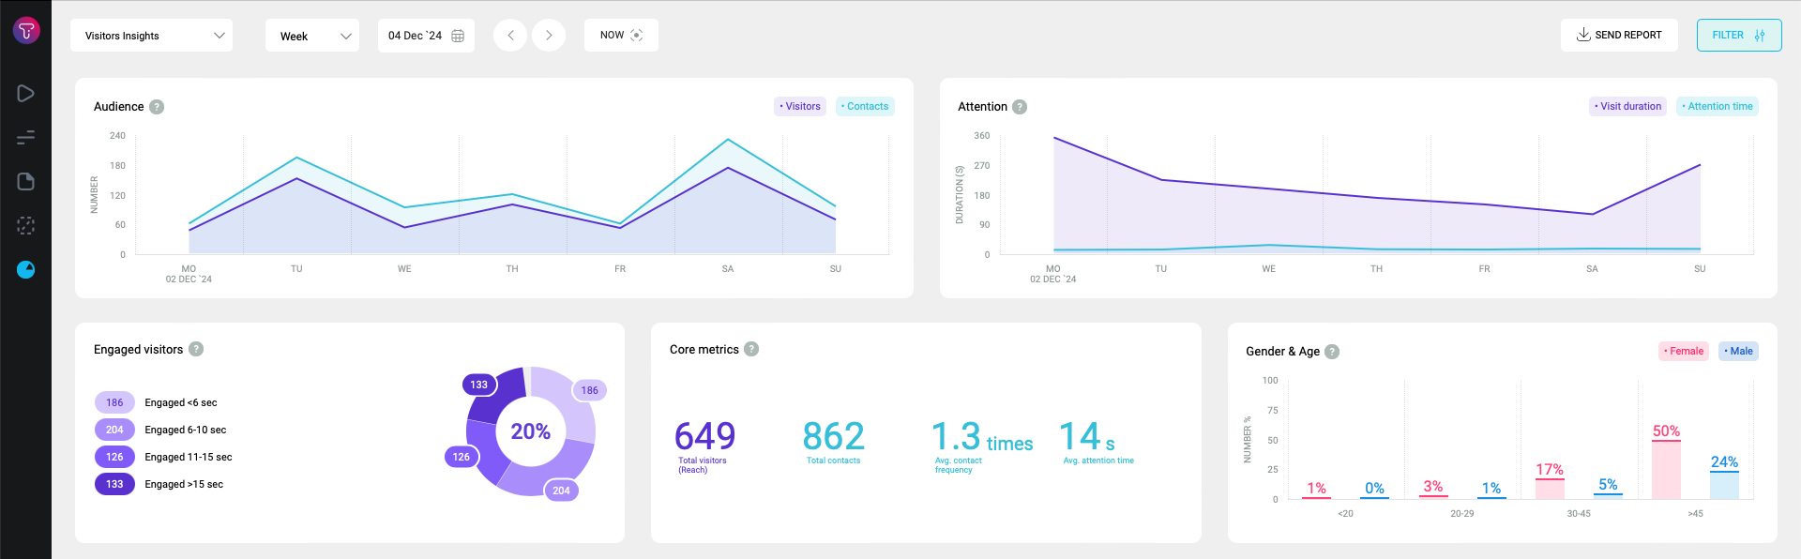Click the Audience help question mark icon
1801x559 pixels.
pos(157,107)
